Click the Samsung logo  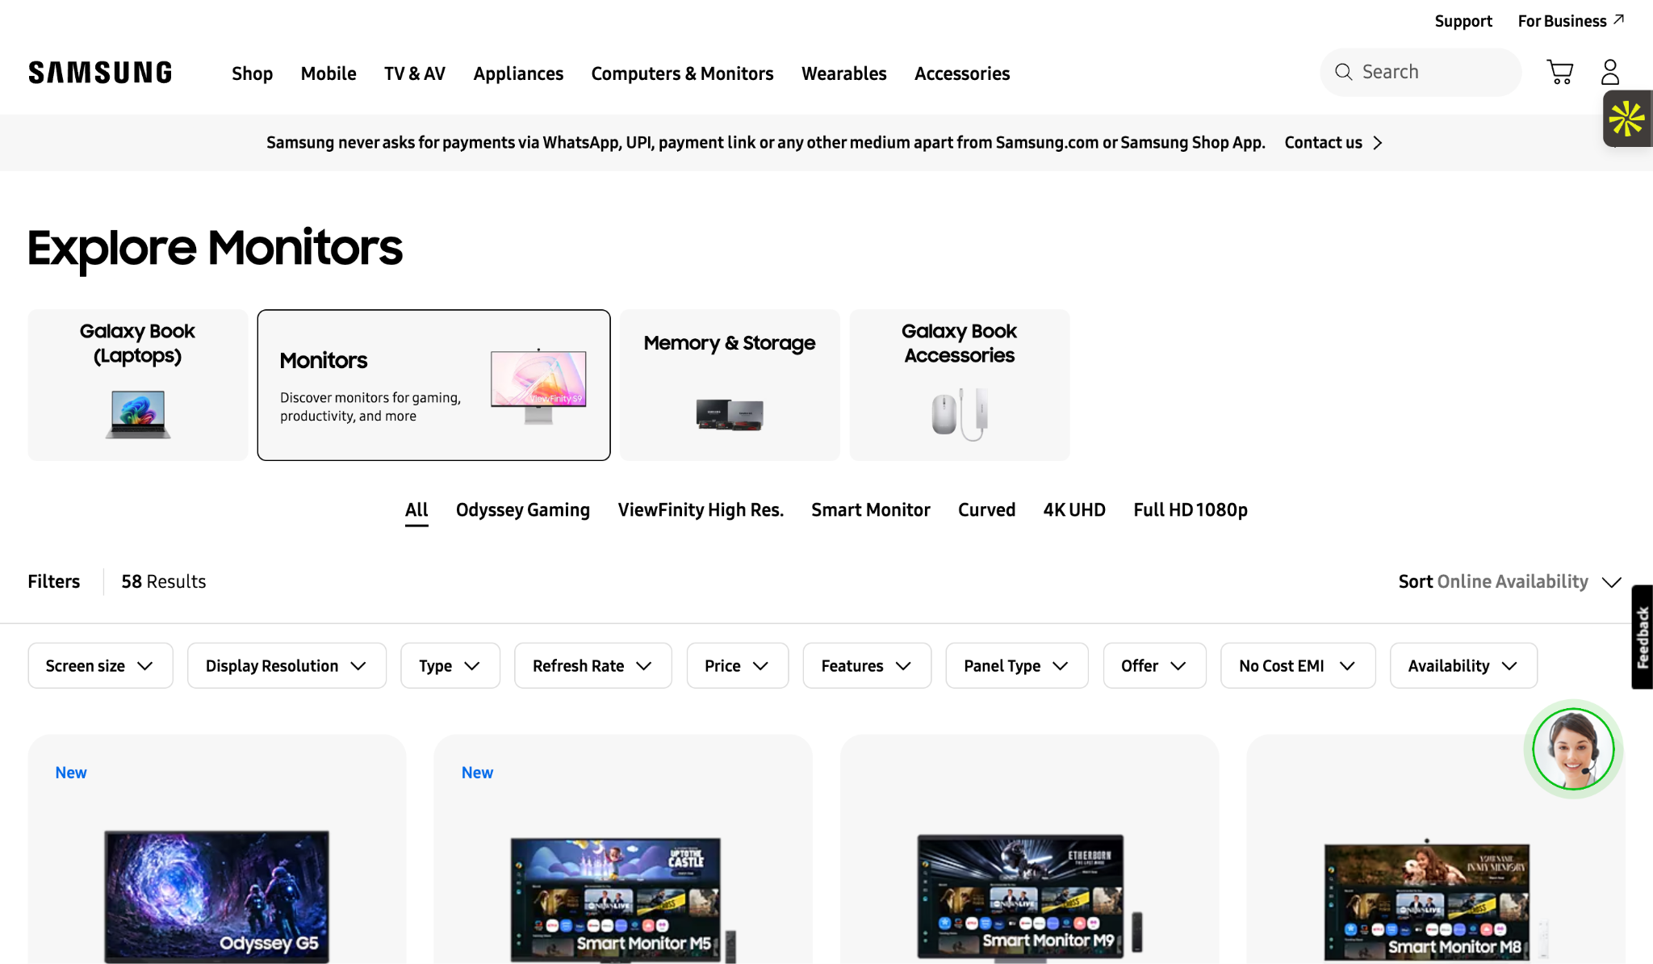[100, 73]
